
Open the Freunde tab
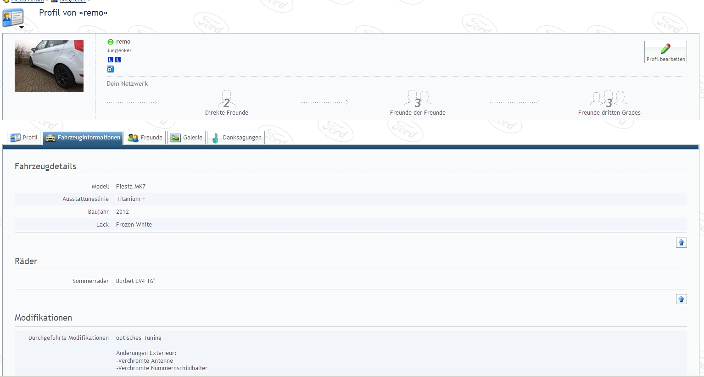point(145,138)
